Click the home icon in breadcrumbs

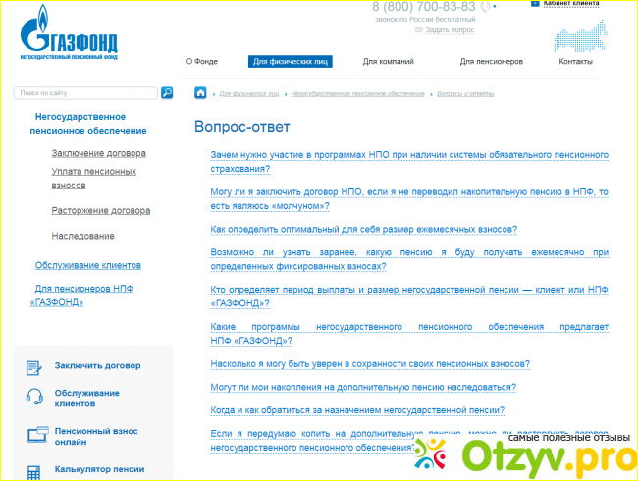click(x=200, y=93)
